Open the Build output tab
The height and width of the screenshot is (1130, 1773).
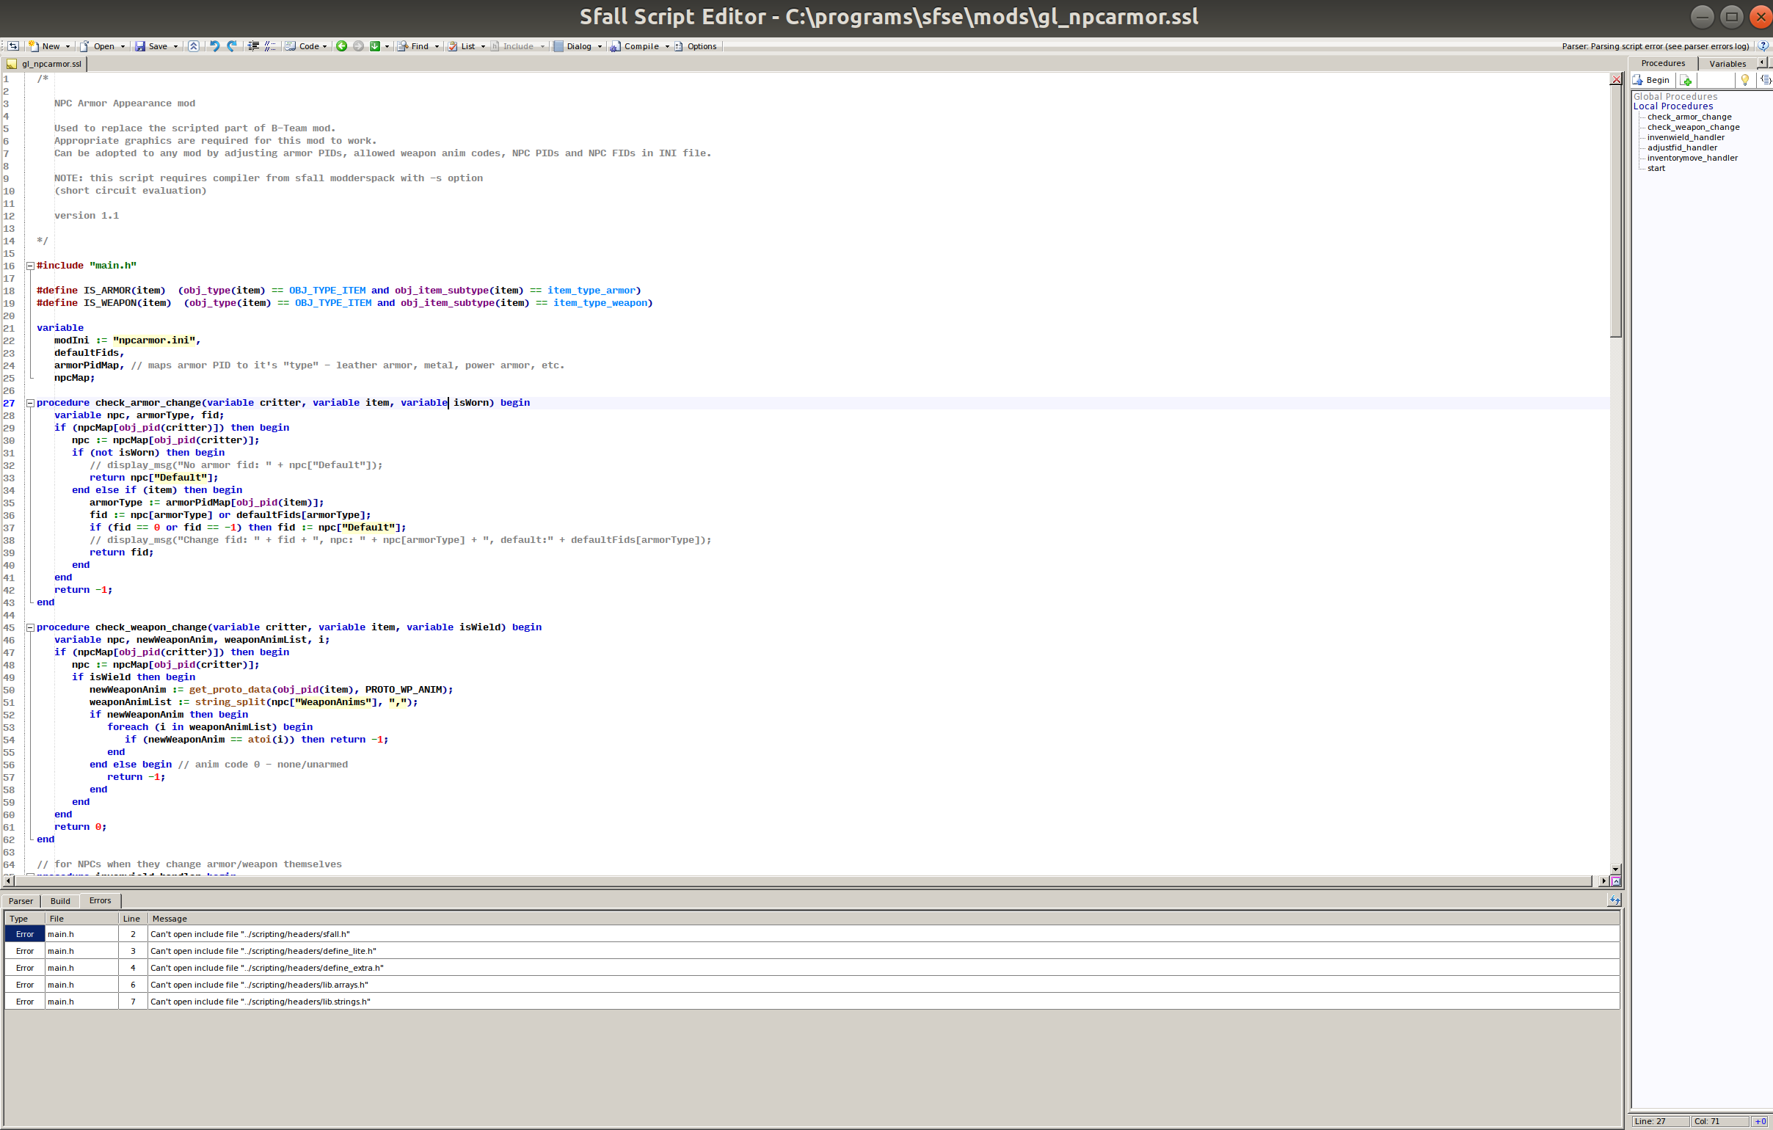click(60, 901)
